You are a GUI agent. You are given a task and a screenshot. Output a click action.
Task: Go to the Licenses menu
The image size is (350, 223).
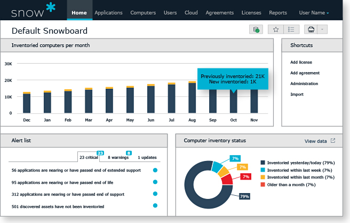[x=251, y=12]
